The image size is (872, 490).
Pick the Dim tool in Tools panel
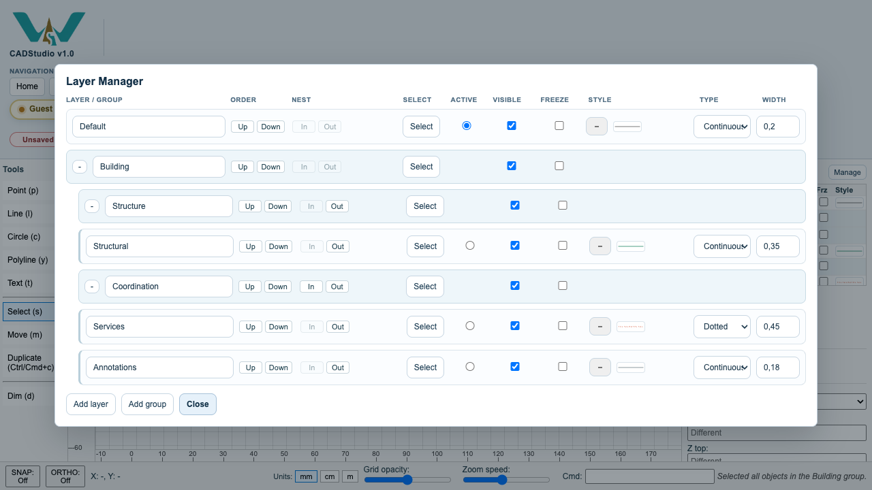29,396
